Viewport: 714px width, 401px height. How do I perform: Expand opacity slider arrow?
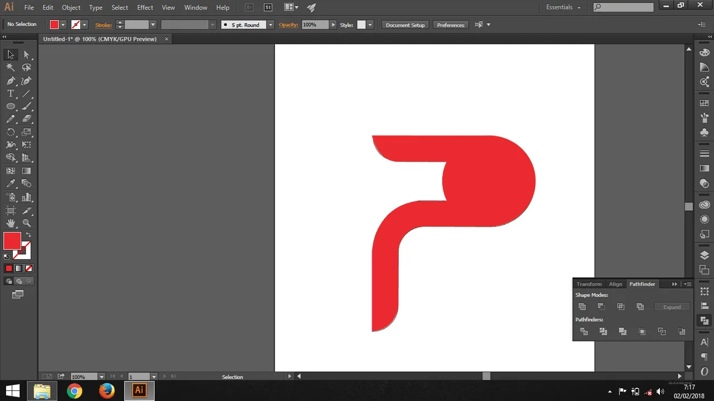[x=333, y=25]
